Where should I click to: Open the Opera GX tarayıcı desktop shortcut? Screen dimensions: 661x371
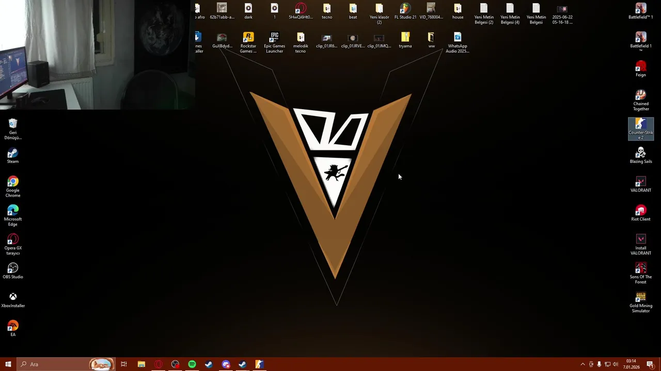coord(13,244)
